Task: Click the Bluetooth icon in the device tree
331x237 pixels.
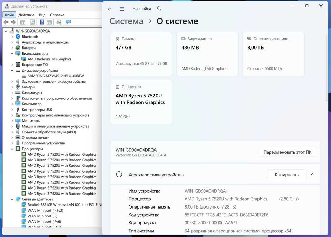Action: 18,37
